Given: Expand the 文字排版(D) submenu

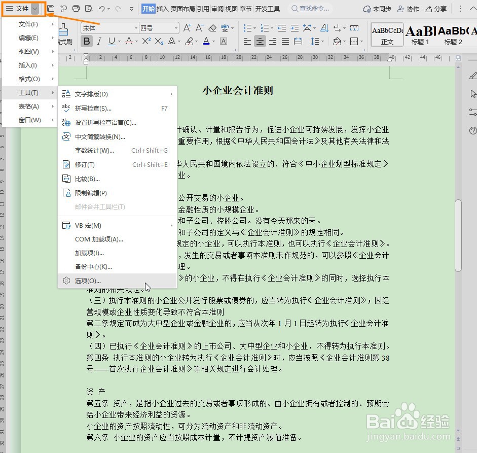Looking at the screenshot, I should click(x=117, y=94).
